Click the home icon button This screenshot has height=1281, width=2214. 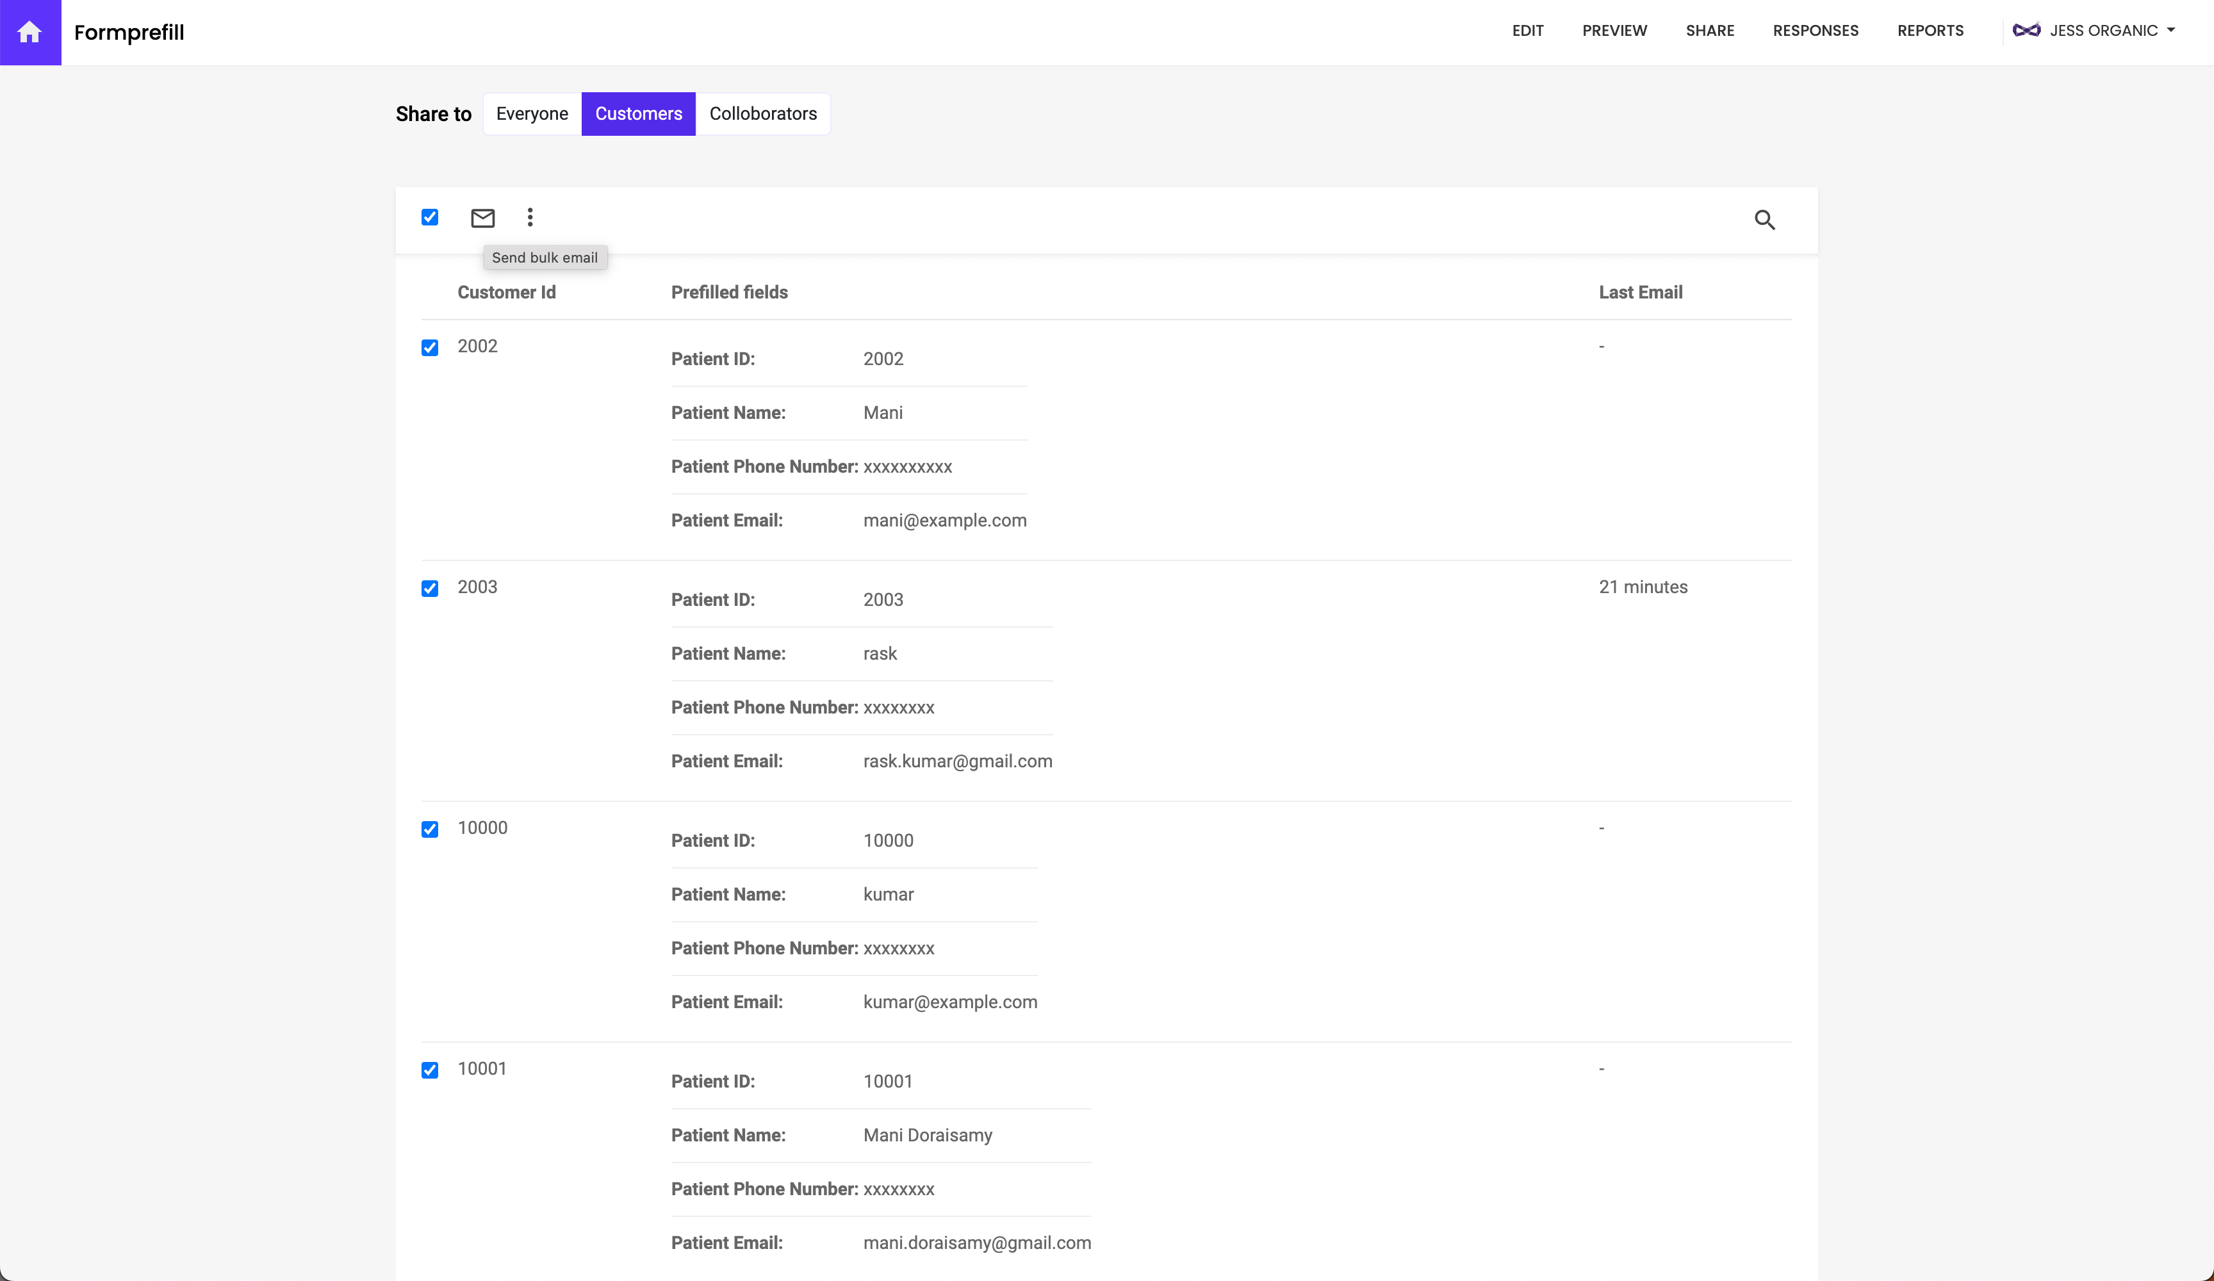pos(30,33)
